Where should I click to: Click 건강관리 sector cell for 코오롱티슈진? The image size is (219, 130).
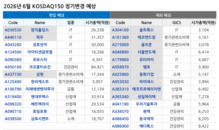(71, 67)
